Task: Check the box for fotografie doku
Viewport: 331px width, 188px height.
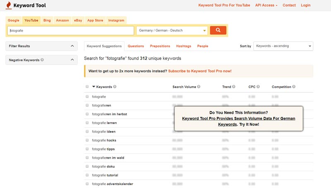Action: click(87, 167)
